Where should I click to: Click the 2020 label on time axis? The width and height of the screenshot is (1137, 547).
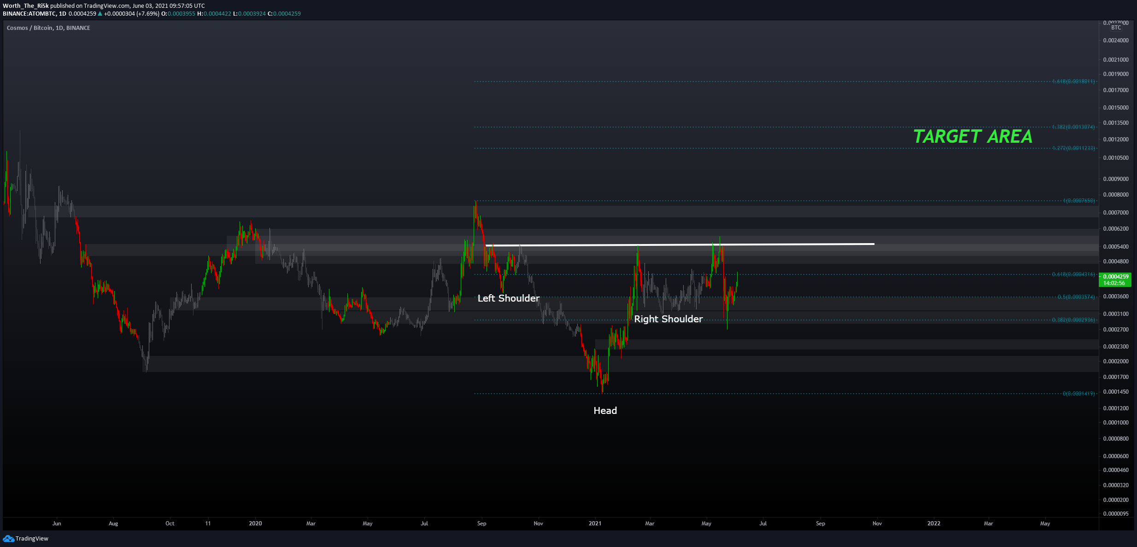(255, 524)
